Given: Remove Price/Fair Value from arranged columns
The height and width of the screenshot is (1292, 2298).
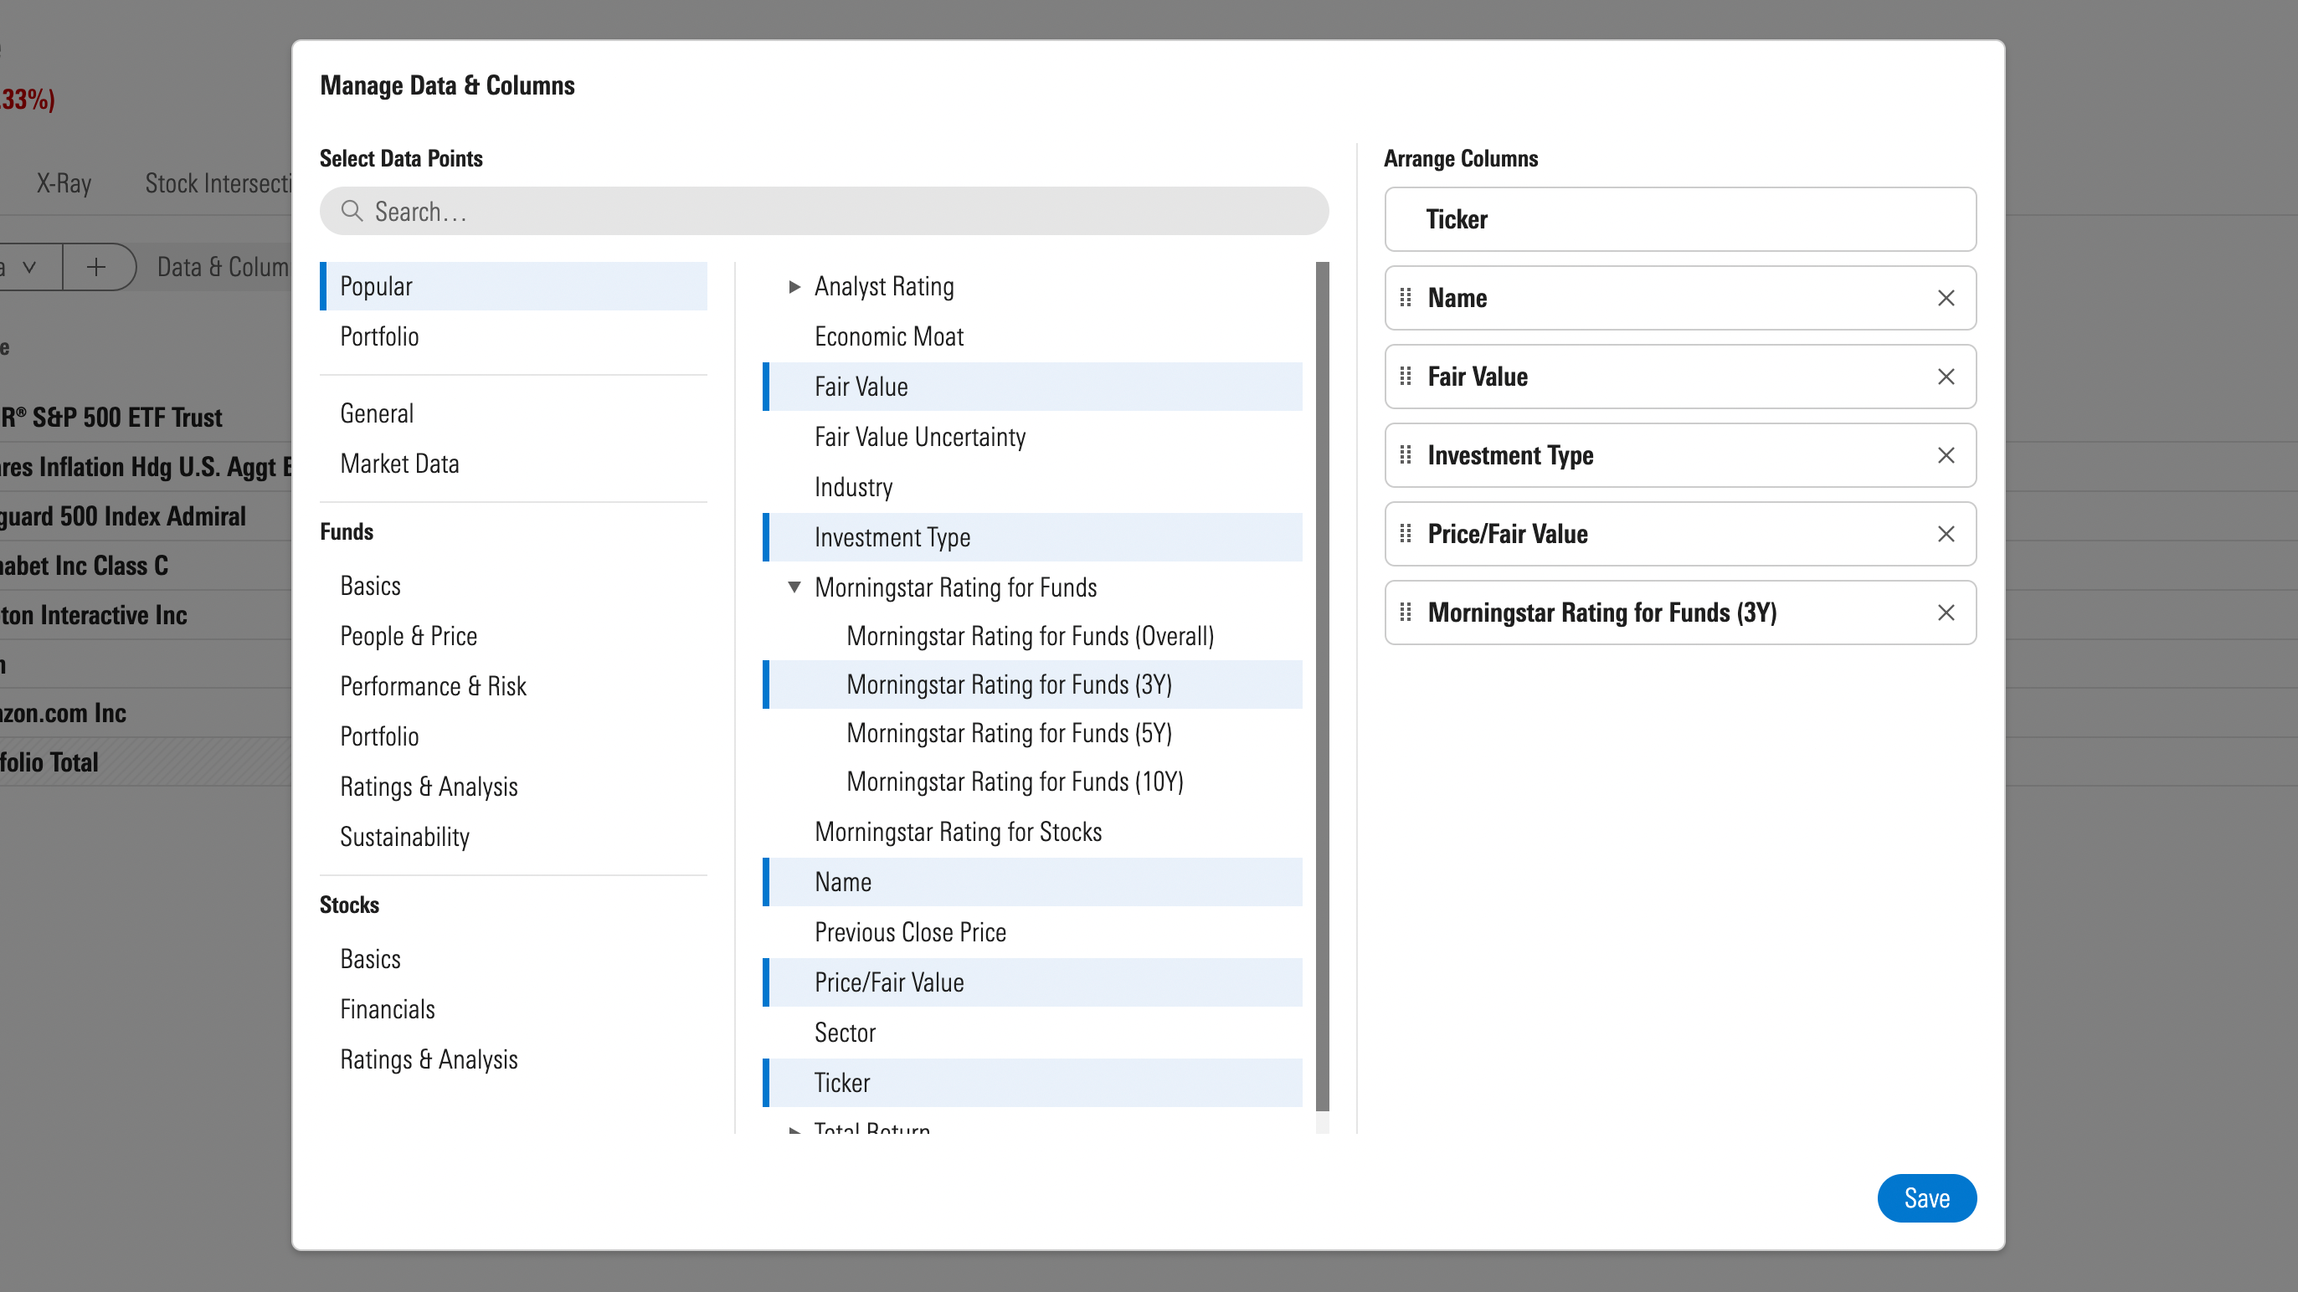Looking at the screenshot, I should [1945, 533].
